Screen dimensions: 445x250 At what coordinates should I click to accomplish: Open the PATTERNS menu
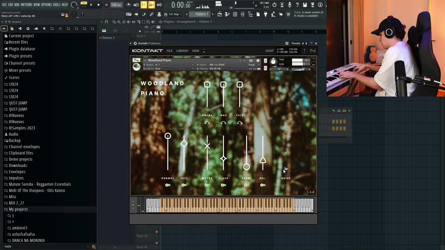(x=26, y=5)
